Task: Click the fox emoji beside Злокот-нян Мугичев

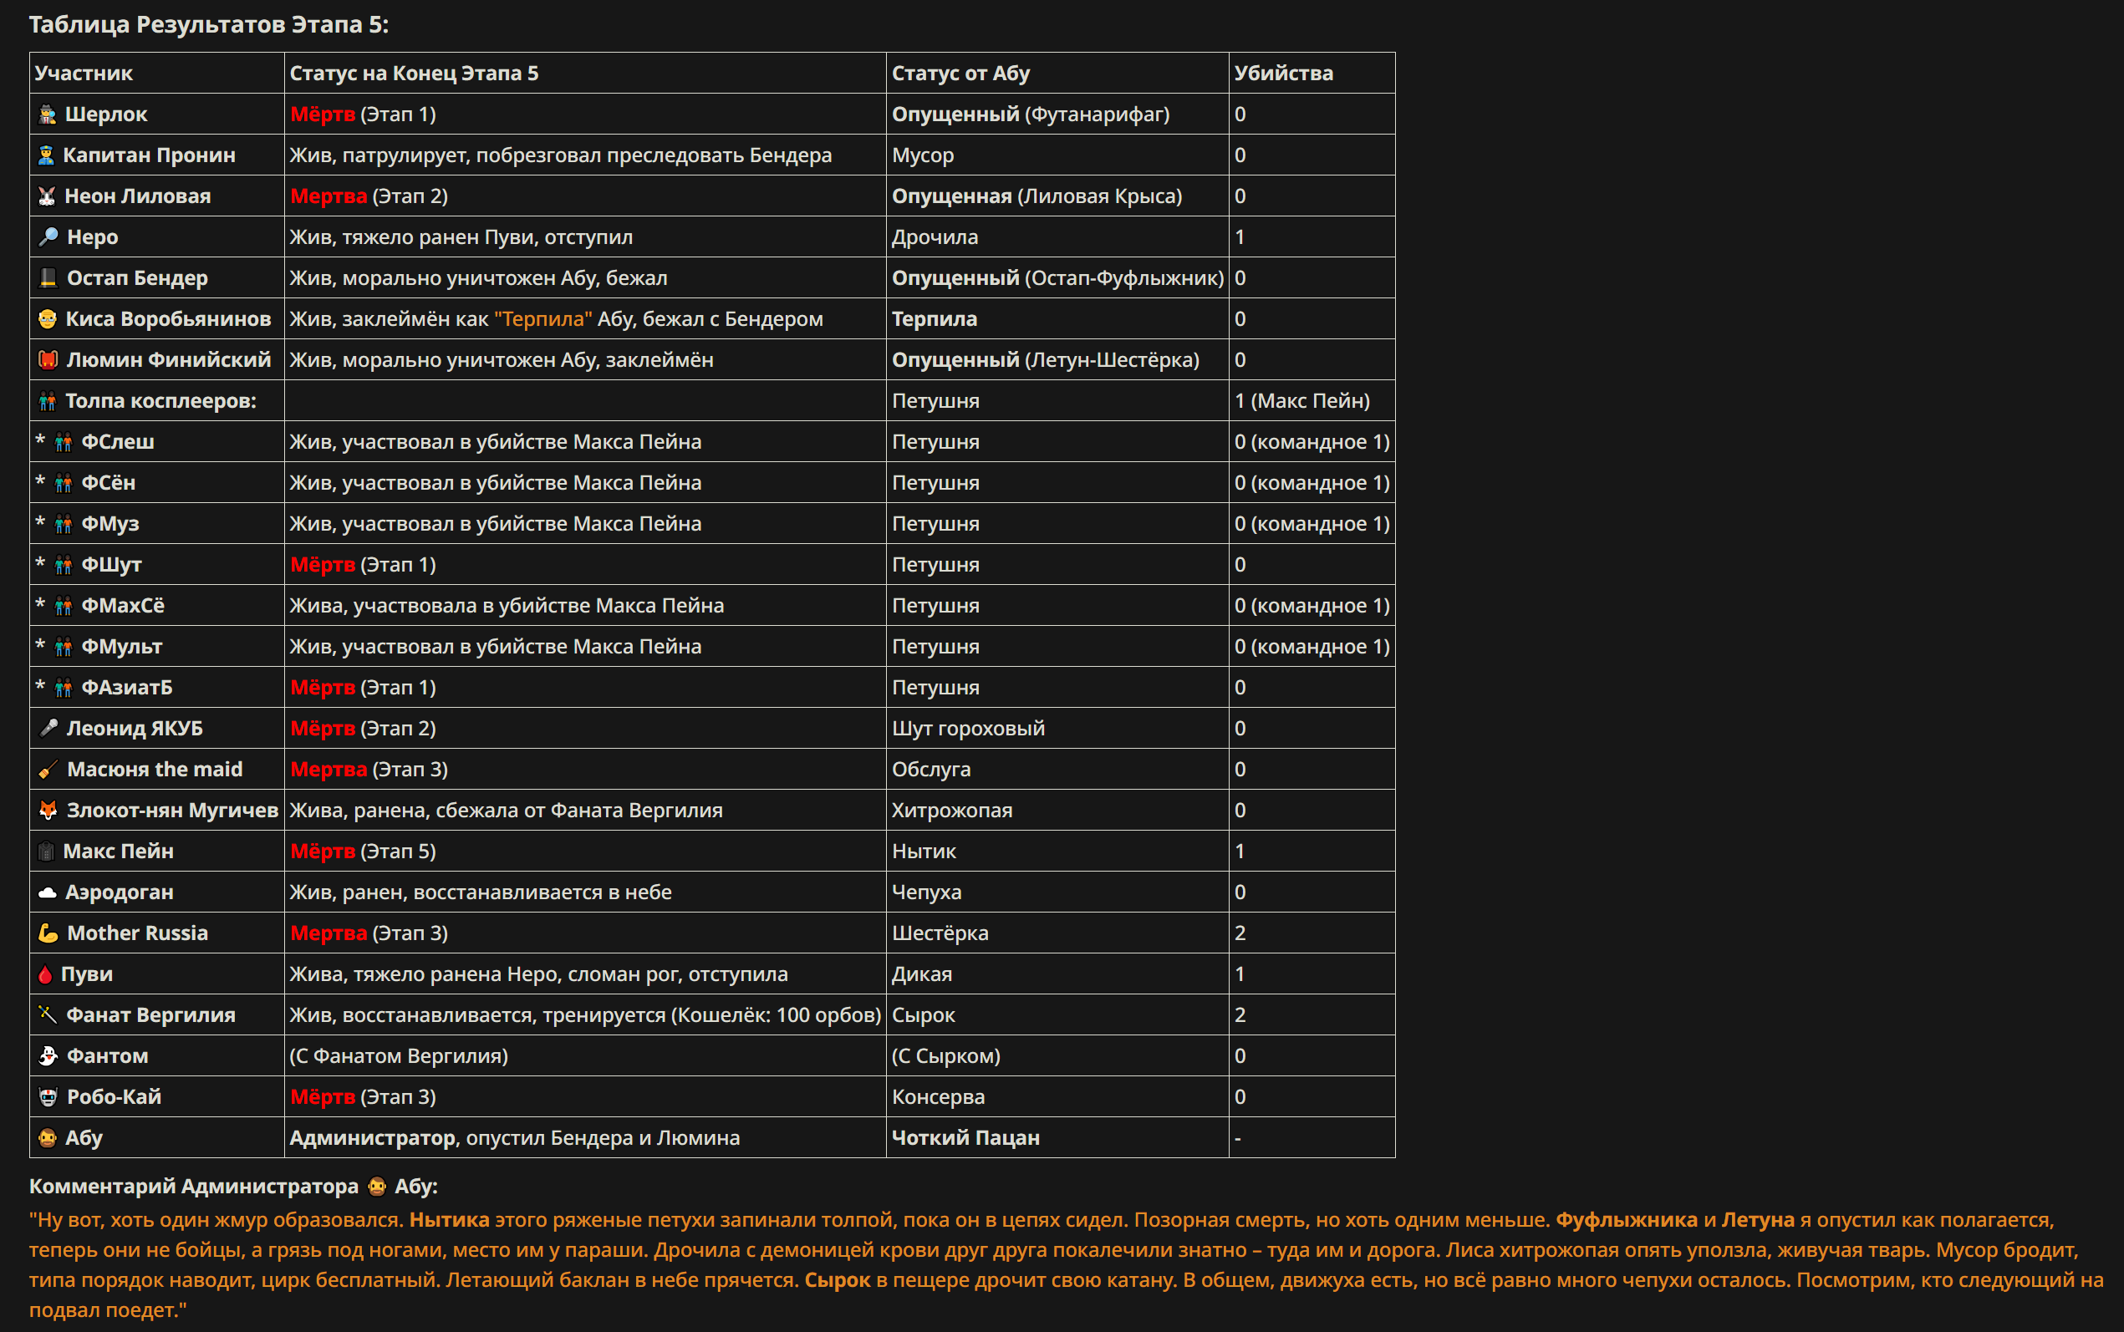Action: (48, 811)
